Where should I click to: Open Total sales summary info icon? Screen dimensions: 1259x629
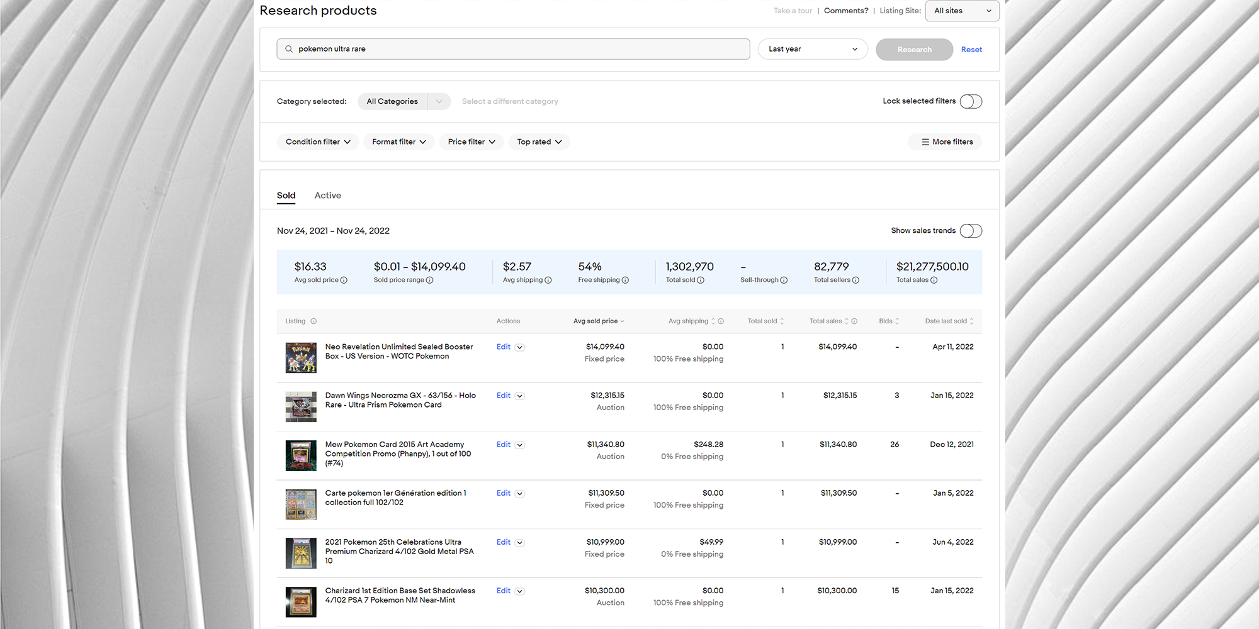[x=934, y=281]
